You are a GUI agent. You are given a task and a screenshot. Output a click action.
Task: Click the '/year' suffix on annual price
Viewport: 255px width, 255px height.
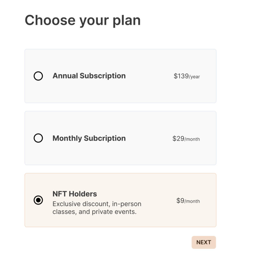click(194, 77)
